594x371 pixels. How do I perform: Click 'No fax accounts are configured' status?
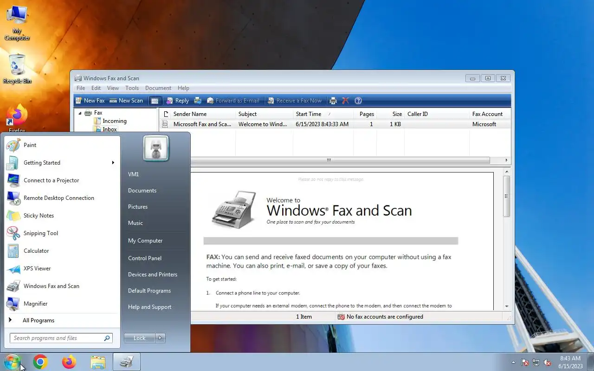pyautogui.click(x=385, y=317)
